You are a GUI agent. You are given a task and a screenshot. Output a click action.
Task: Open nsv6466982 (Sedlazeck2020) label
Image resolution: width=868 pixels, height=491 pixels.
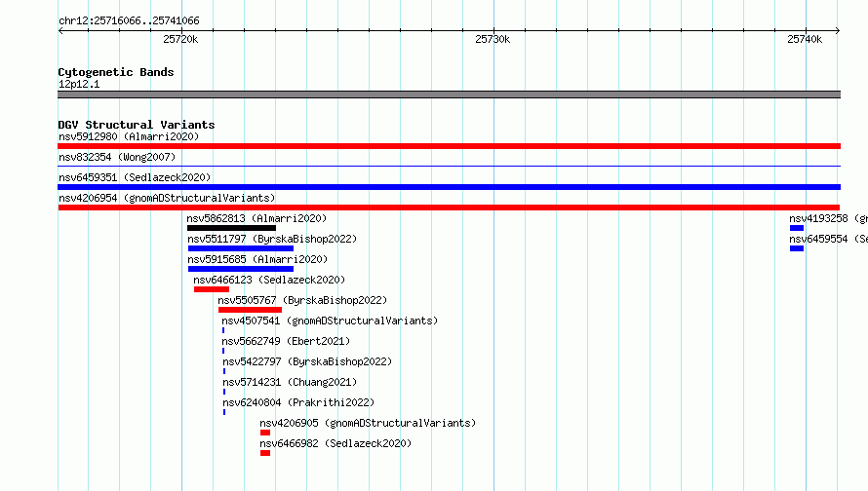(335, 443)
